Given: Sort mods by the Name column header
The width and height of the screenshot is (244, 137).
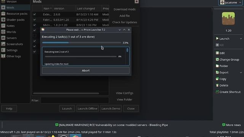Looking at the screenshot, I should [x=47, y=8].
